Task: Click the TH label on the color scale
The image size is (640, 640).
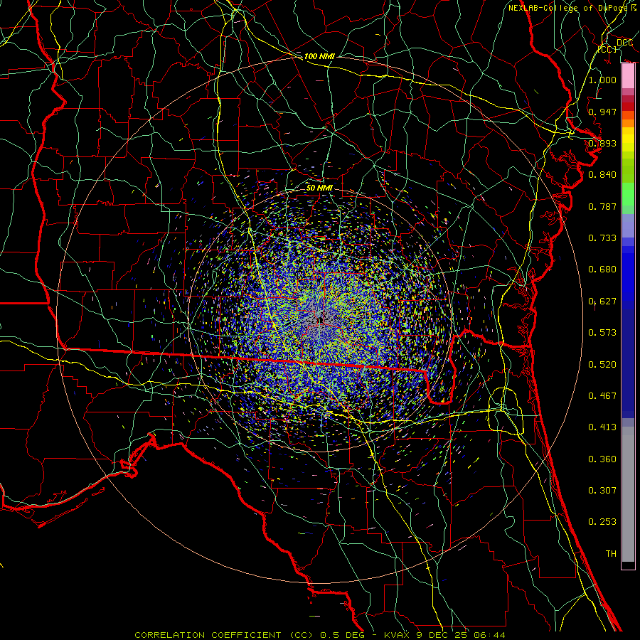Action: [611, 554]
